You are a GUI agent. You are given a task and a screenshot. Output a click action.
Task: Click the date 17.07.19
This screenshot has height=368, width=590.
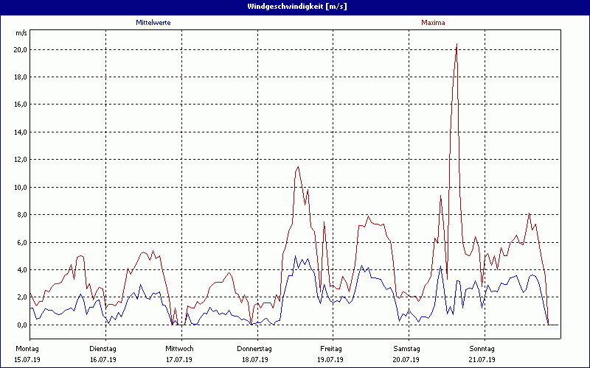tap(179, 360)
